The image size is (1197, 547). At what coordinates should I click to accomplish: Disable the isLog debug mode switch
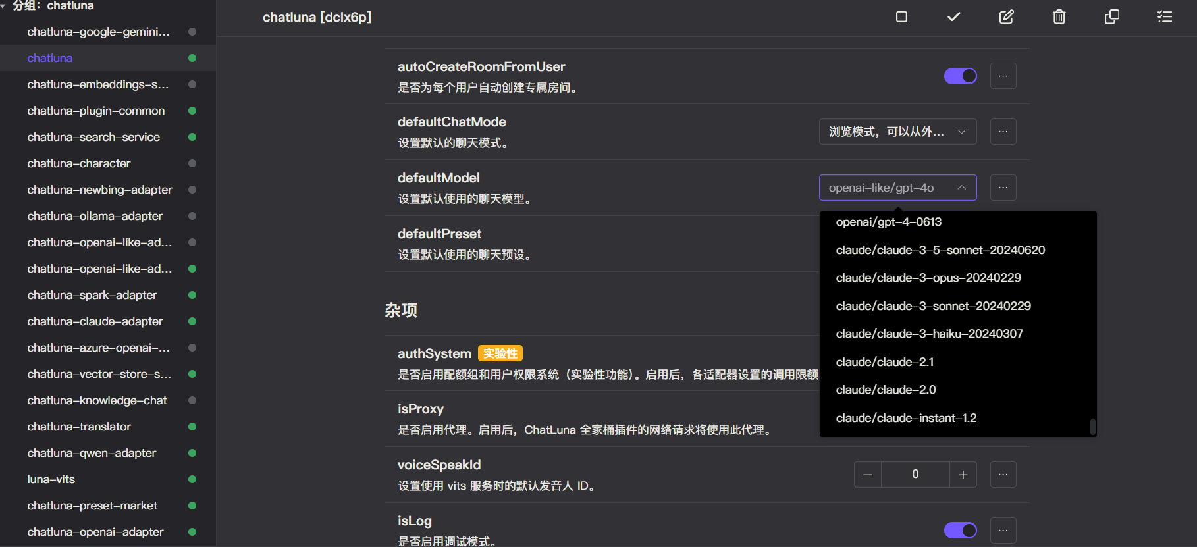(960, 531)
